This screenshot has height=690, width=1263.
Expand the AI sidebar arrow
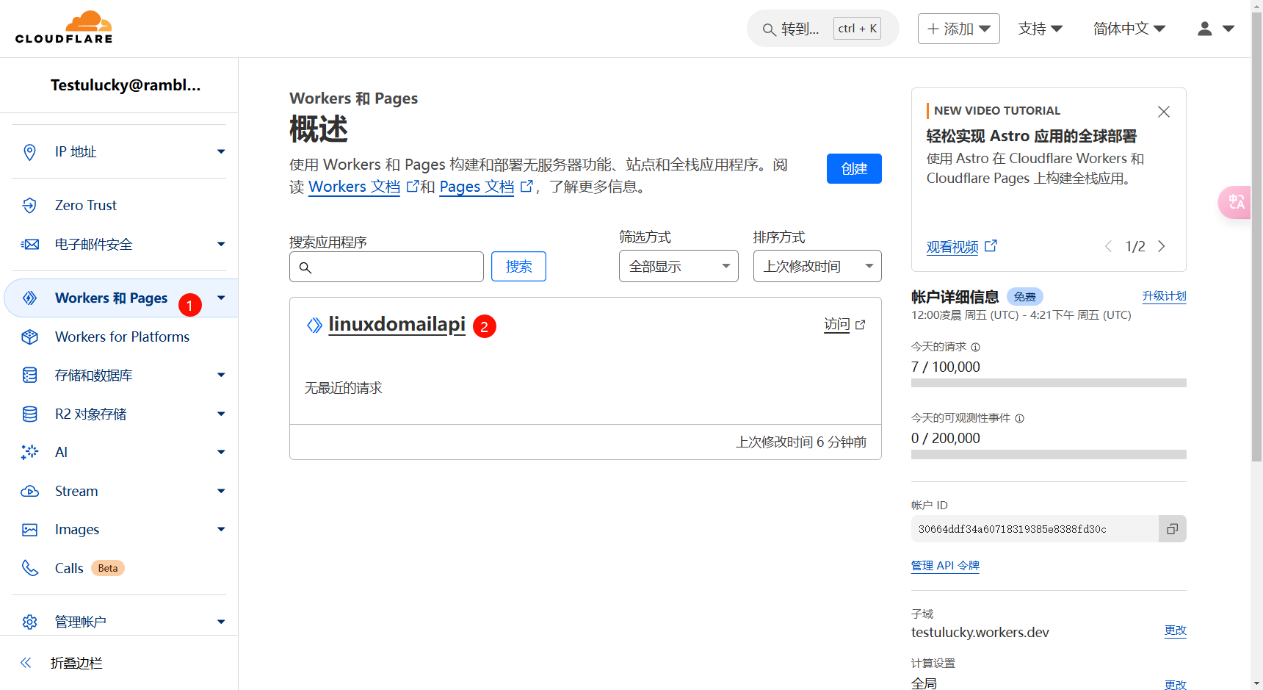point(221,452)
